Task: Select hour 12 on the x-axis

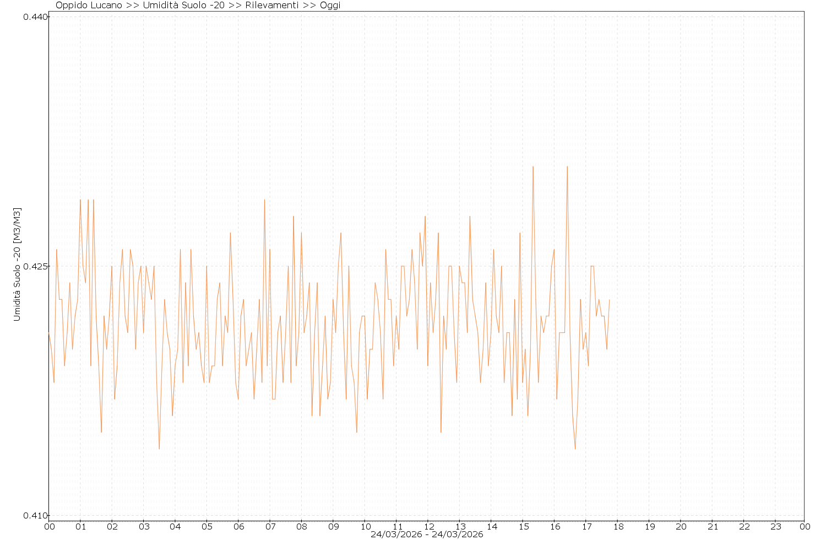Action: 428,526
